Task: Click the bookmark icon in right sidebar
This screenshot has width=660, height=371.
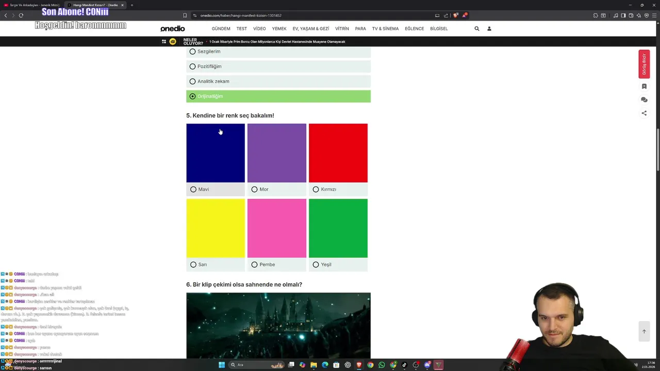Action: 644,87
